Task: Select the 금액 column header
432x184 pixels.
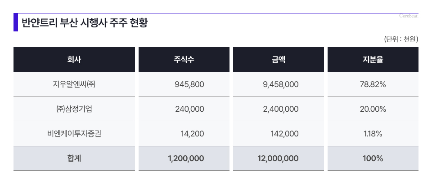Action: (278, 60)
